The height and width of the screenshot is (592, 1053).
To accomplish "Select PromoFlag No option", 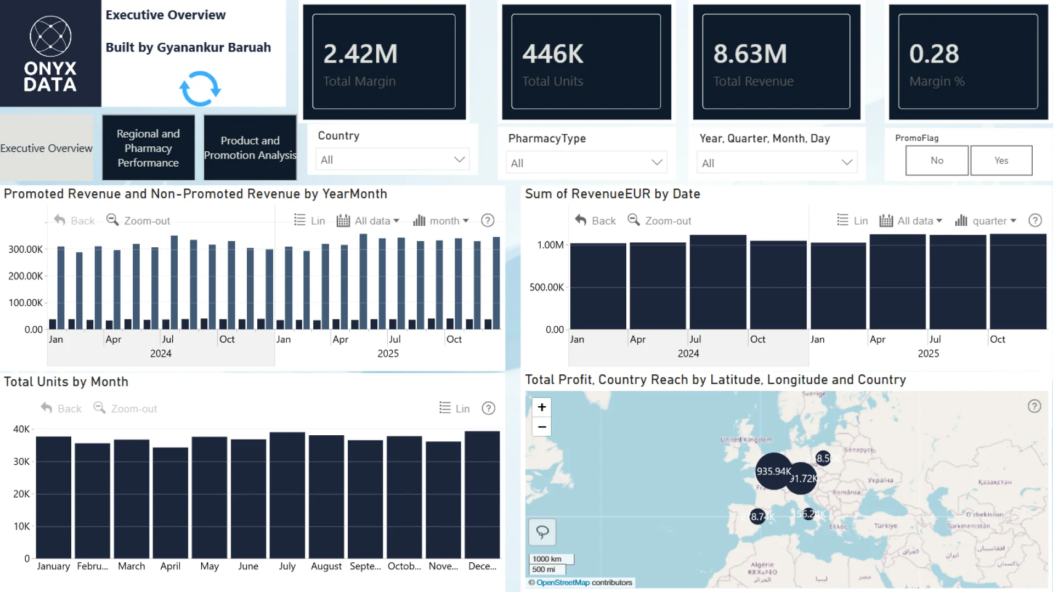I will pos(937,161).
